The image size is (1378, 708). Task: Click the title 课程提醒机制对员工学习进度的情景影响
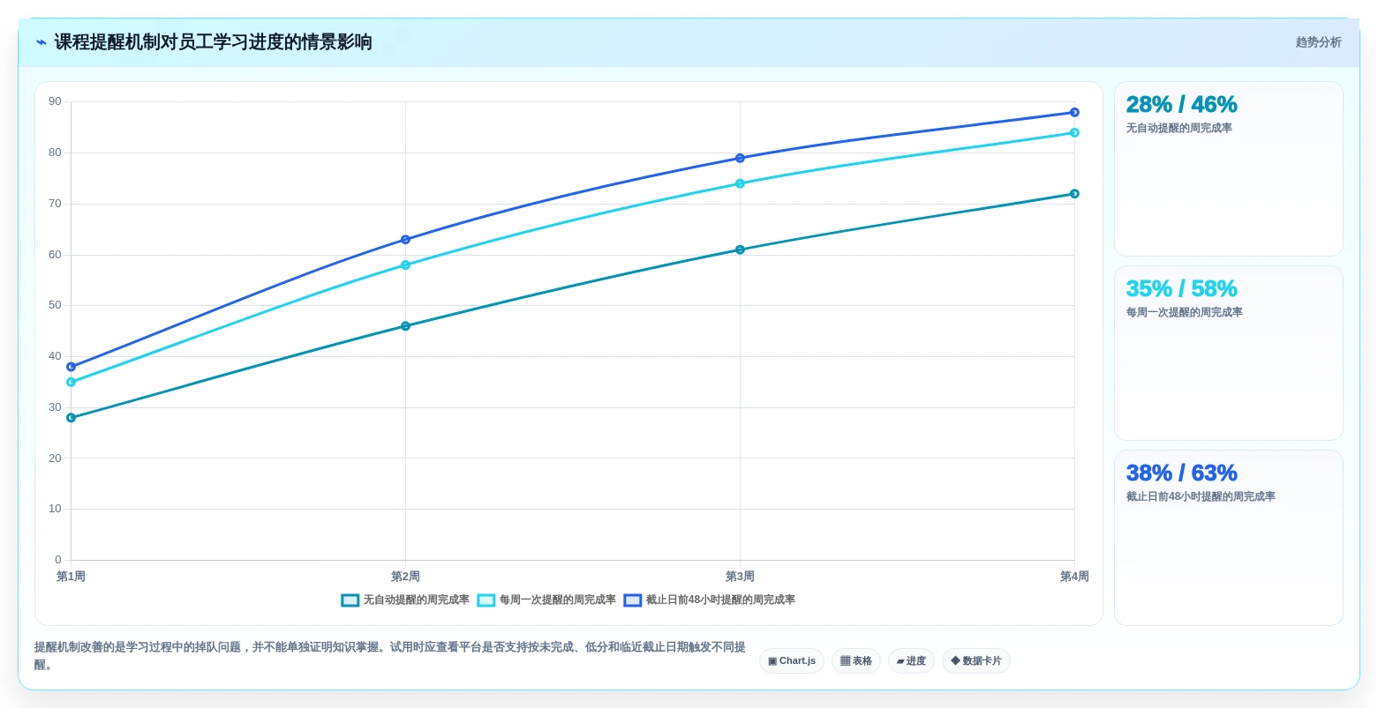(213, 42)
